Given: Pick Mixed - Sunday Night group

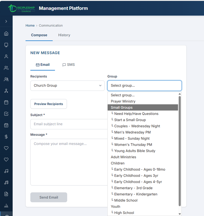Looking at the screenshot, I should tap(143, 138).
